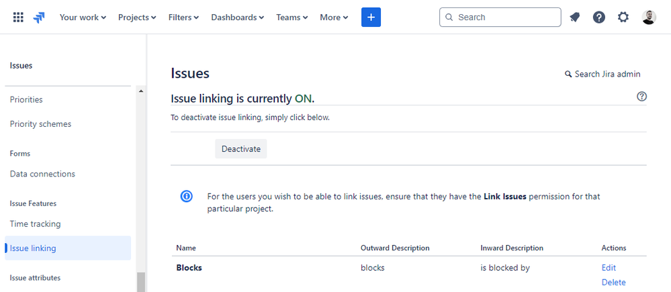Screen dimensions: 671x292
Task: Open the notifications bell icon
Action: [575, 17]
